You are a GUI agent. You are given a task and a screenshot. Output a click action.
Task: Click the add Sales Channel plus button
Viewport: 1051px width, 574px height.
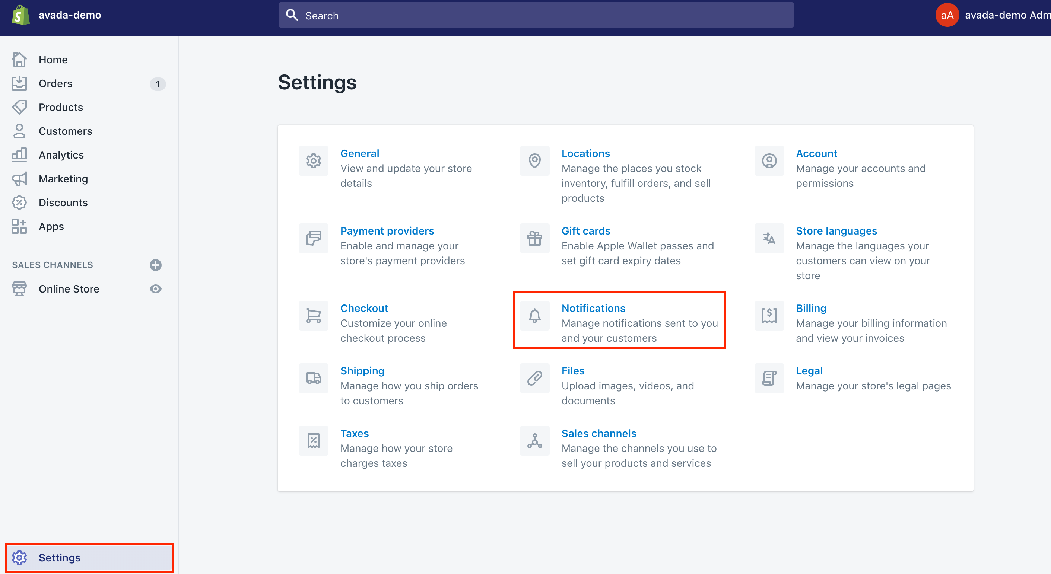[156, 265]
